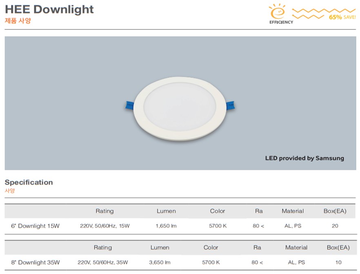
Task: Click the right blue spring clip on downlight
Action: pyautogui.click(x=230, y=105)
